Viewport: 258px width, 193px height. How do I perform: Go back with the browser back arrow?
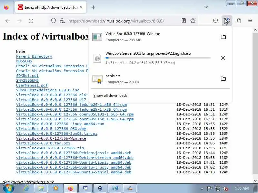[x=8, y=21]
